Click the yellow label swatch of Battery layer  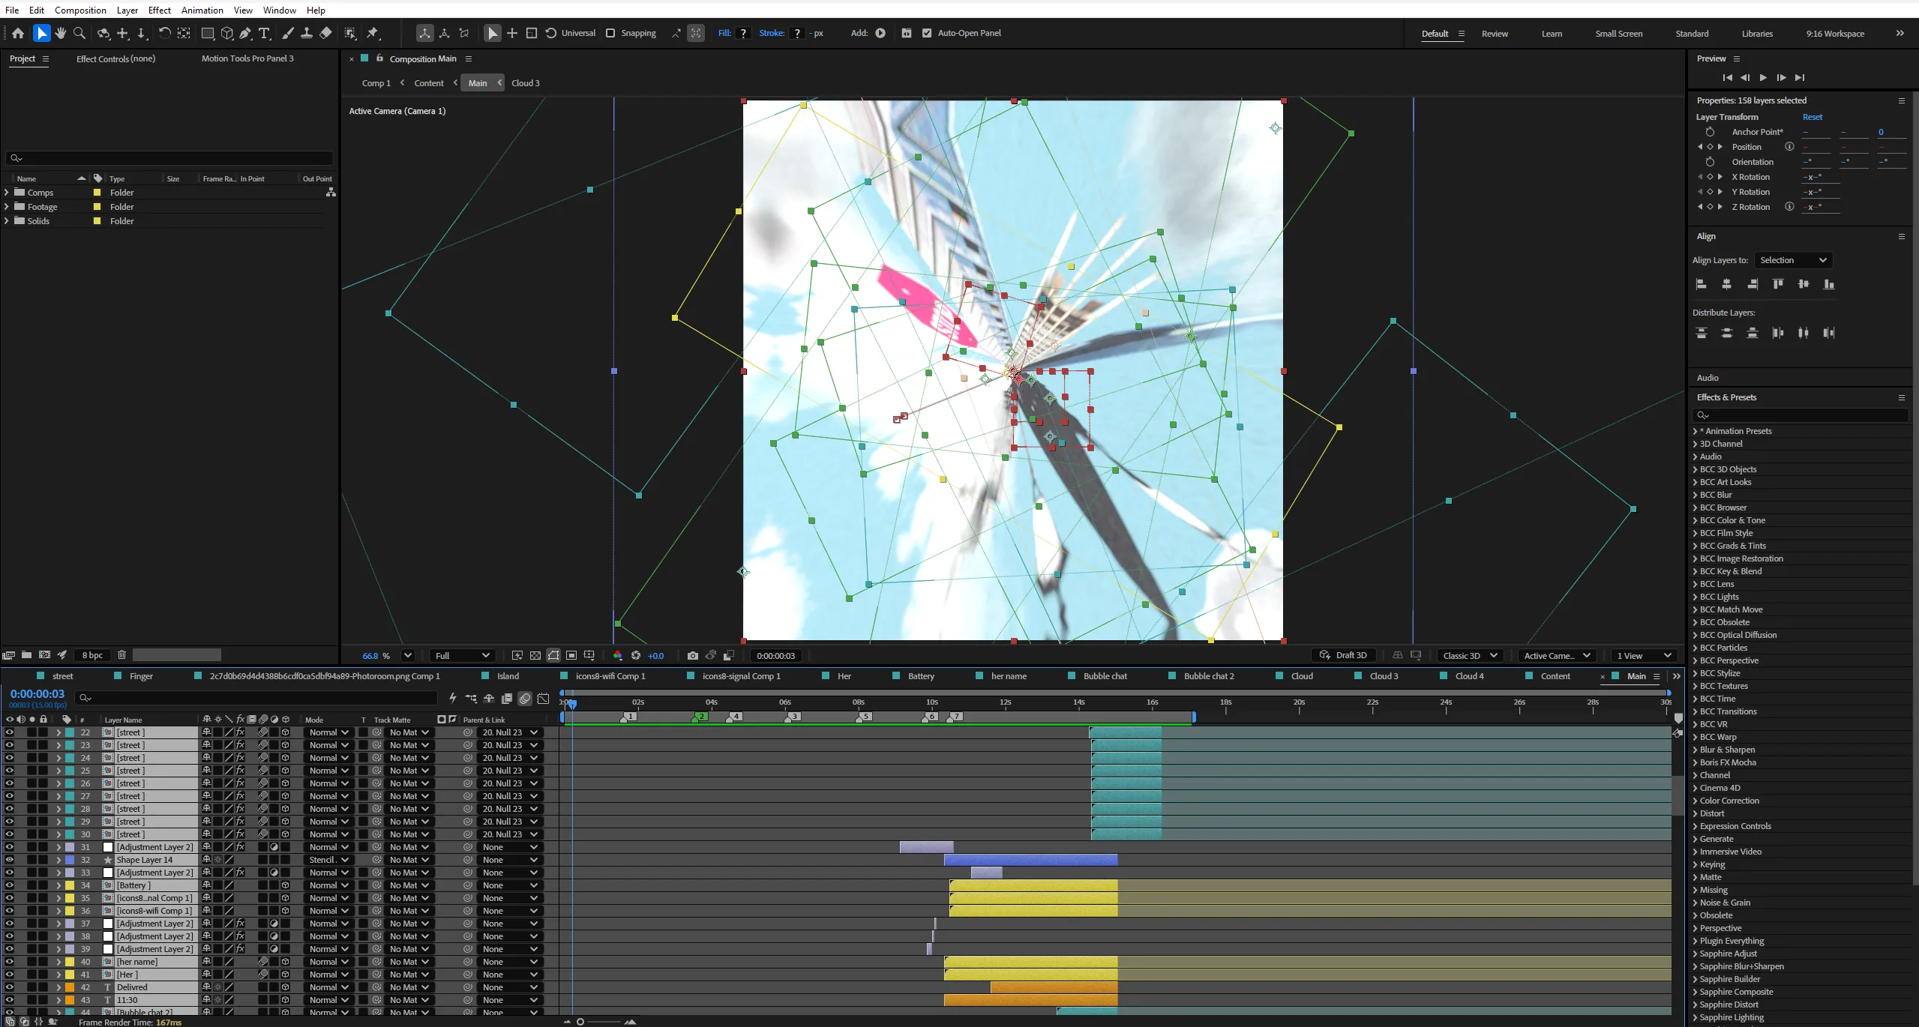(70, 885)
